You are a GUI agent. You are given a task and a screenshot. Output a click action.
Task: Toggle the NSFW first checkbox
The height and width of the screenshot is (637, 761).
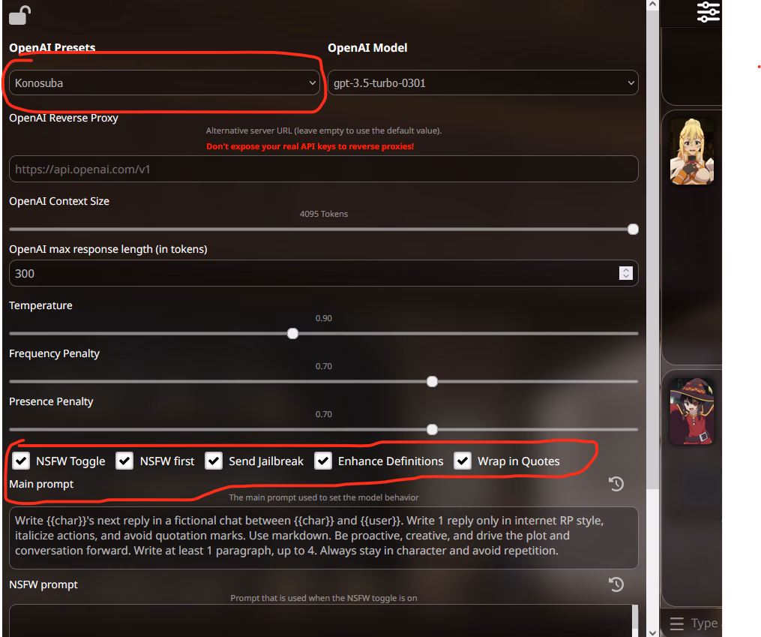124,461
